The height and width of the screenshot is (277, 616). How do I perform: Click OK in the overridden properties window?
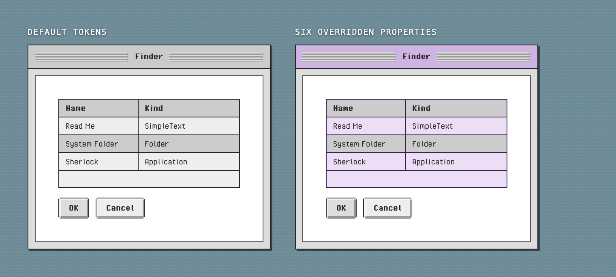341,208
